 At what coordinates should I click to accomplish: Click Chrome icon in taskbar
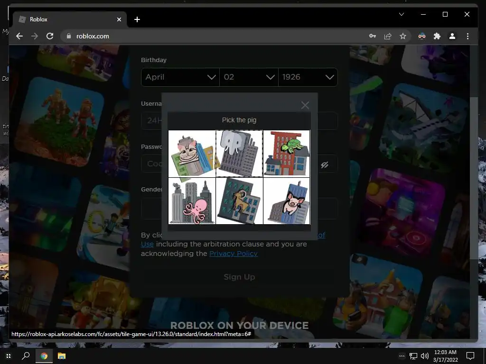click(x=44, y=356)
